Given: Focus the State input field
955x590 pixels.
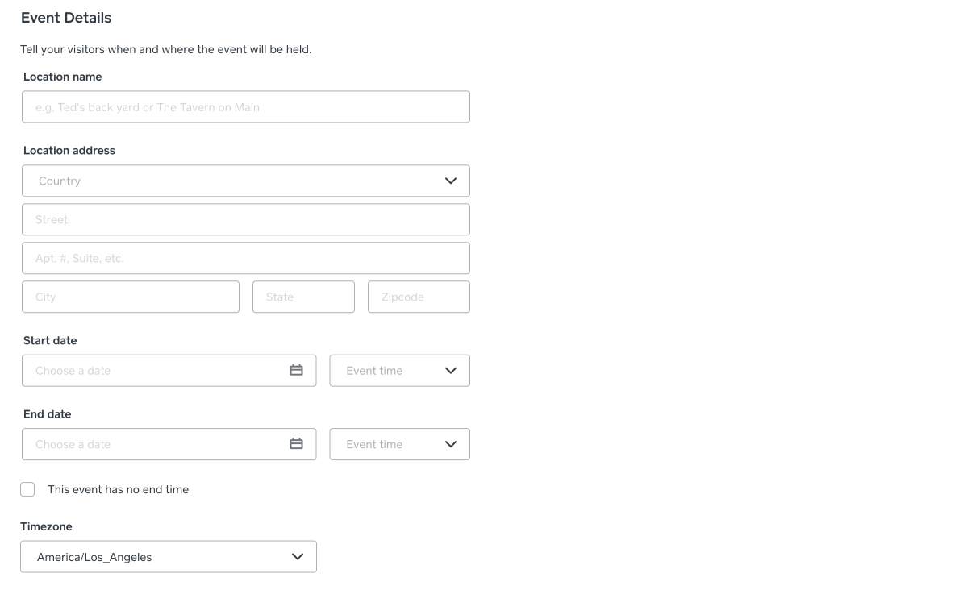Looking at the screenshot, I should 303,297.
